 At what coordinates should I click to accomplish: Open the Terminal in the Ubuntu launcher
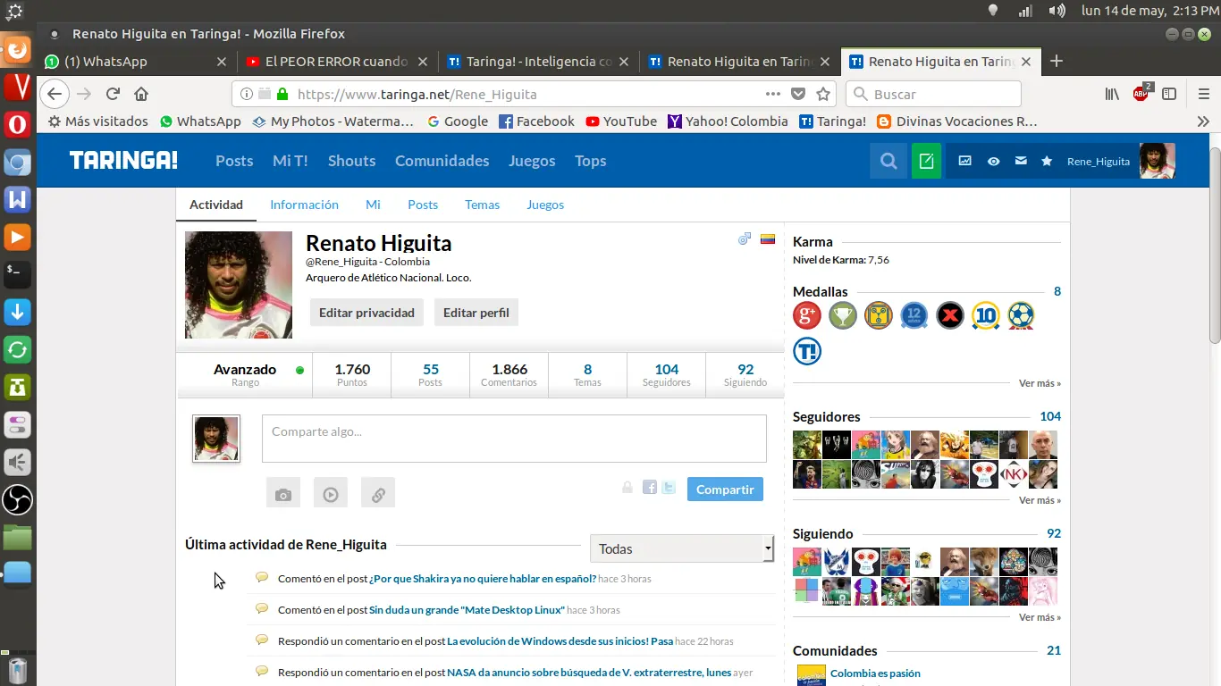point(17,273)
